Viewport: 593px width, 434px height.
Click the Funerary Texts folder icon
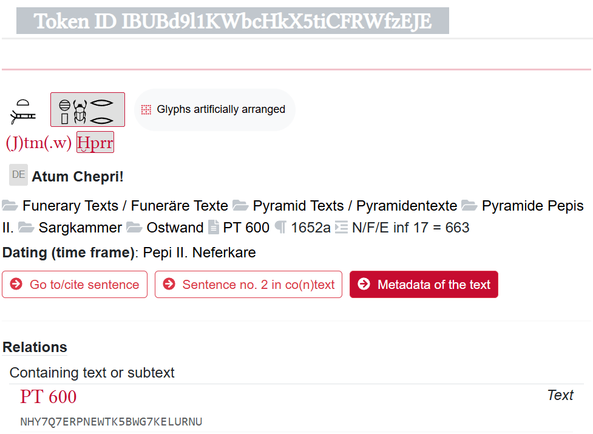tap(10, 206)
